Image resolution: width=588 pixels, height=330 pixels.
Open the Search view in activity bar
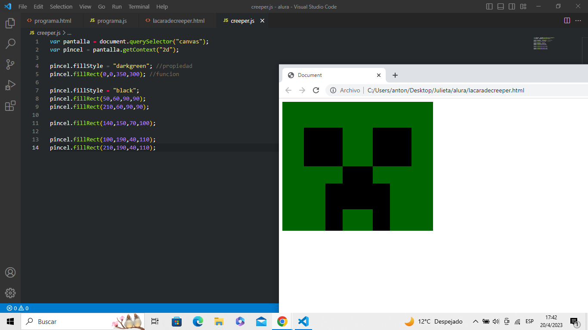(x=10, y=44)
